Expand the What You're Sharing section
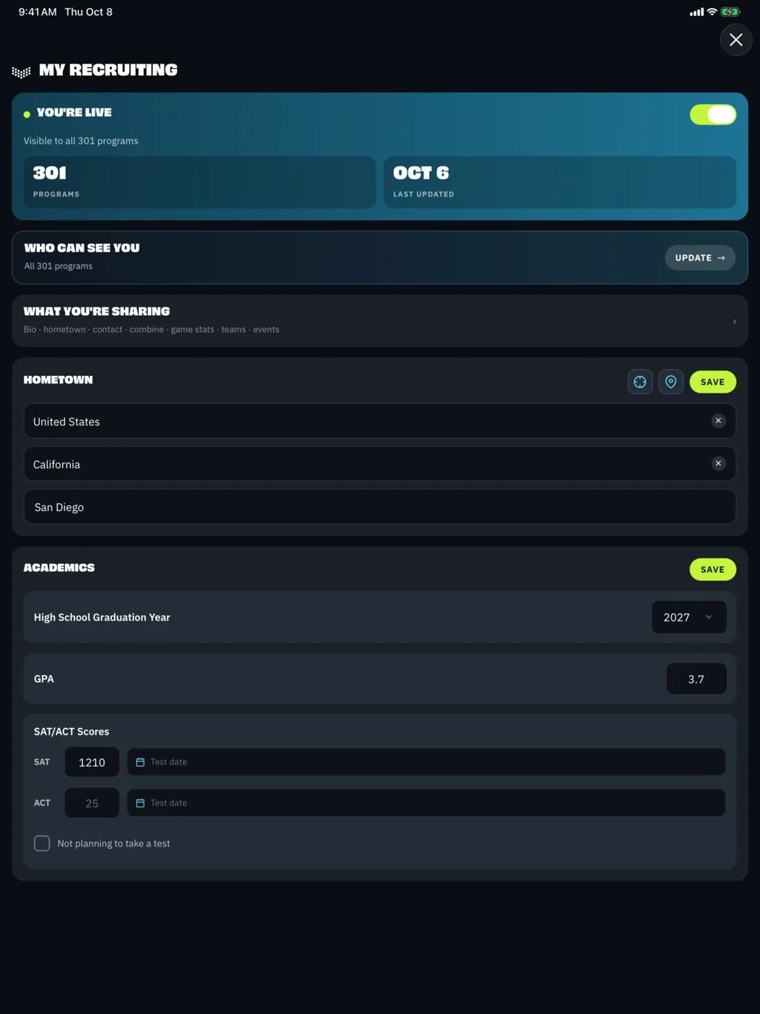This screenshot has height=1014, width=760. pyautogui.click(x=380, y=321)
